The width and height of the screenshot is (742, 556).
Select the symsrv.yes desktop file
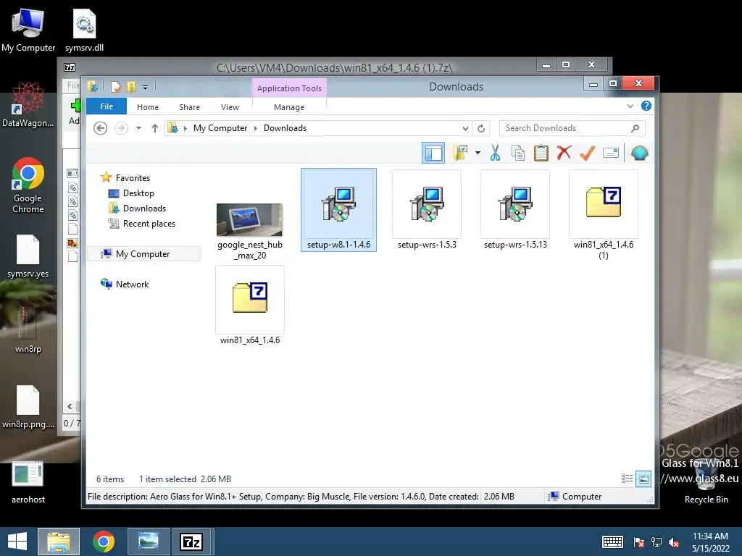click(28, 256)
